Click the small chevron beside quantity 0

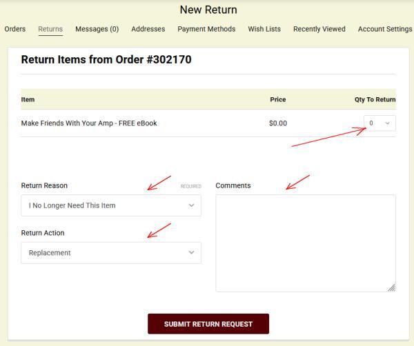pyautogui.click(x=387, y=123)
